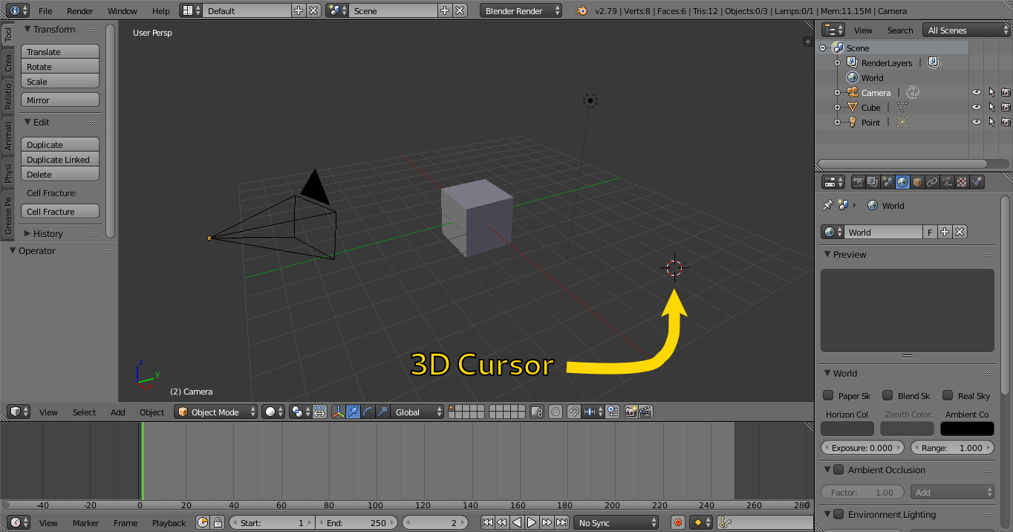Image resolution: width=1013 pixels, height=532 pixels.
Task: Open the Object Mode dropdown
Action: coord(216,412)
